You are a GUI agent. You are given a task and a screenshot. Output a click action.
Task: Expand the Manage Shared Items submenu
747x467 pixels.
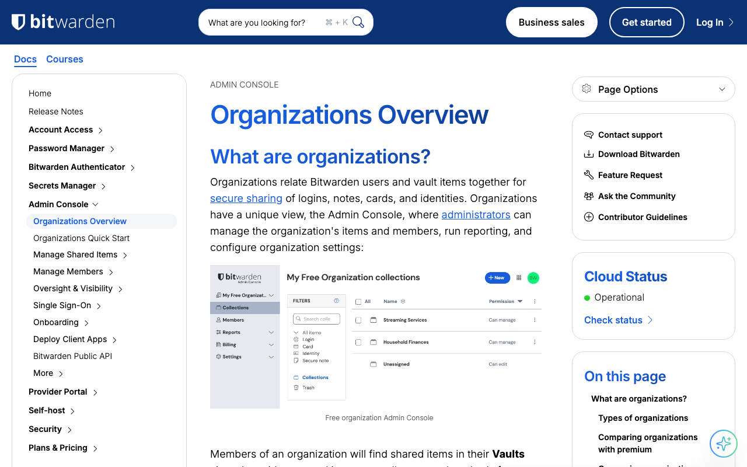point(125,255)
